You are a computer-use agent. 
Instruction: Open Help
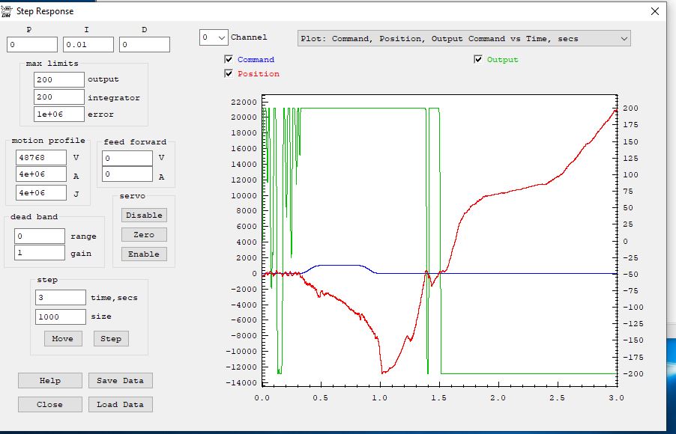pos(50,380)
